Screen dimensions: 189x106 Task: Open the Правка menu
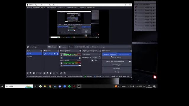pyautogui.click(x=36, y=8)
